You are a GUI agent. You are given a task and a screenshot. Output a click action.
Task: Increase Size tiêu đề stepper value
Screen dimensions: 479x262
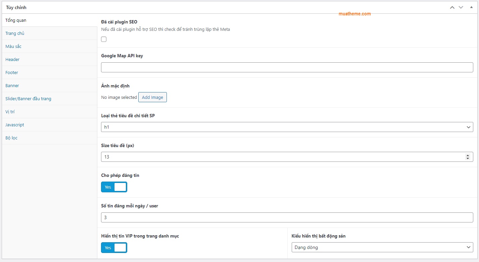click(x=468, y=155)
